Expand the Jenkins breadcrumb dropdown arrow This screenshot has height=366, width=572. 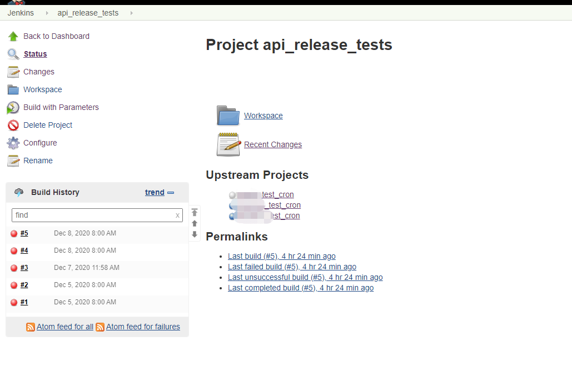coord(47,13)
